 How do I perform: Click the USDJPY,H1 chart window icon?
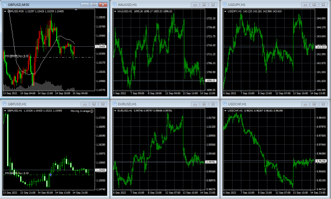pos(225,4)
